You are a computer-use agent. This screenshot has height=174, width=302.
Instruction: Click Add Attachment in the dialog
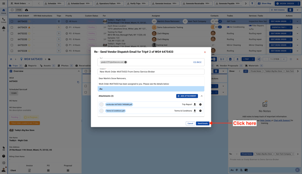coord(187,96)
